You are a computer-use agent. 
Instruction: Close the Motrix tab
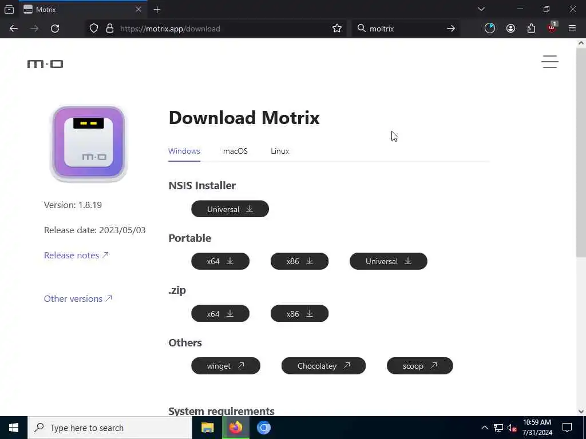click(x=138, y=9)
